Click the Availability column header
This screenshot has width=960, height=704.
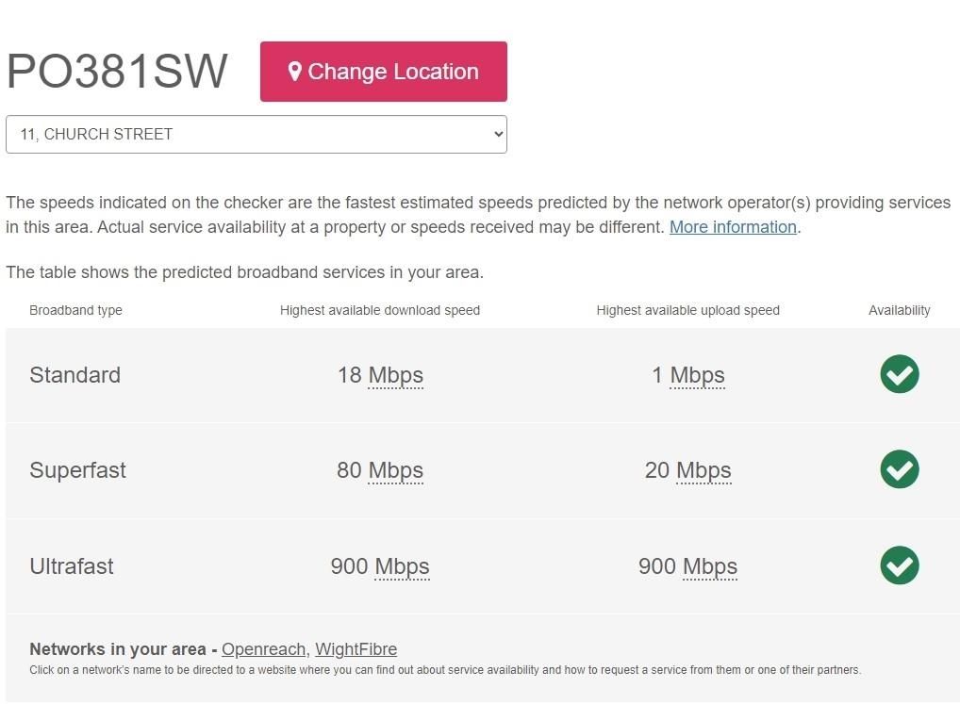coord(899,310)
